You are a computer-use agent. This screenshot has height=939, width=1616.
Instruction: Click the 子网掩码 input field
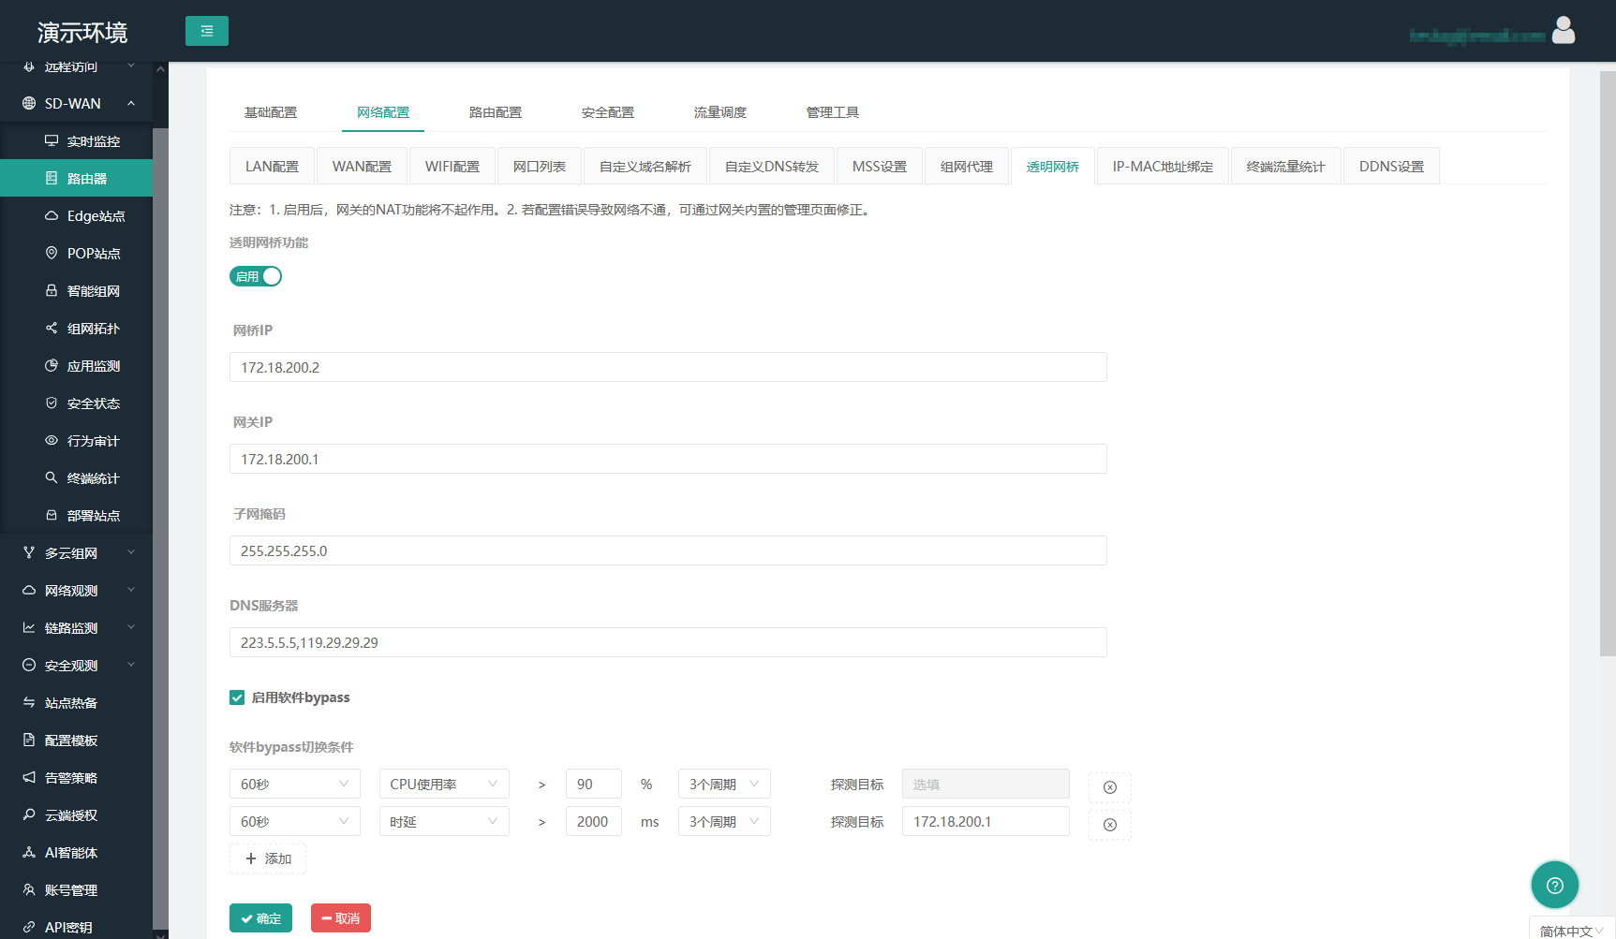(x=668, y=550)
